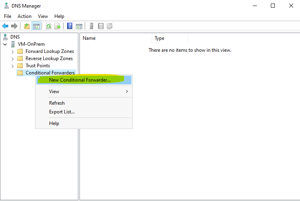300x201 pixels.
Task: Select Reverse Lookup Zones tree label
Action: (49, 59)
